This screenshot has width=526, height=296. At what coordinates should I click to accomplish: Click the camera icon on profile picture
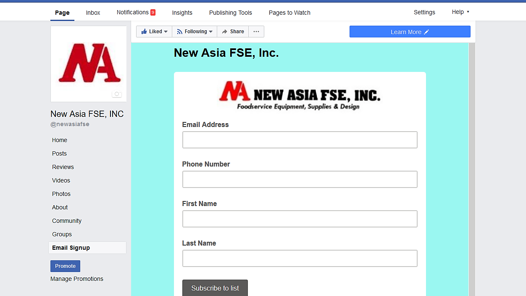pos(117,94)
